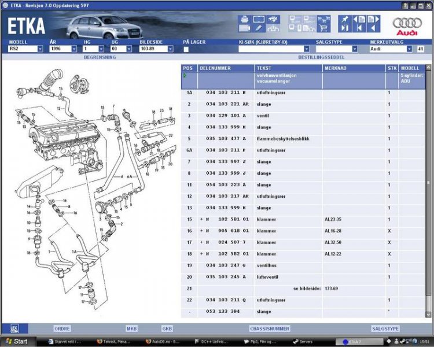Click the pencil edit icon
This screenshot has height=347, width=434.
coord(259,28)
